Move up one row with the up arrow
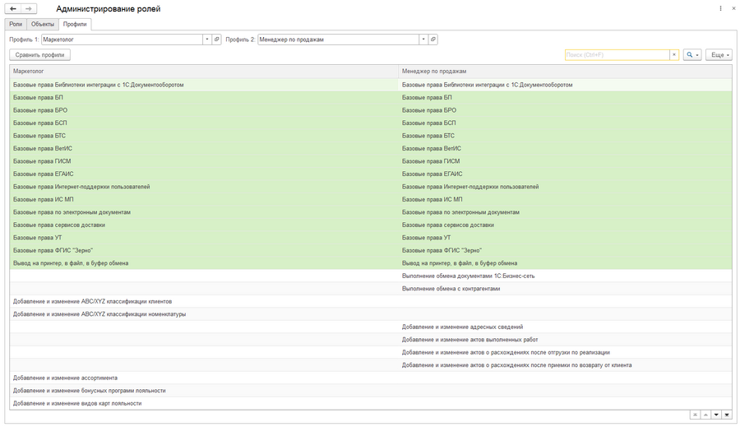This screenshot has height=427, width=740. coord(705,415)
